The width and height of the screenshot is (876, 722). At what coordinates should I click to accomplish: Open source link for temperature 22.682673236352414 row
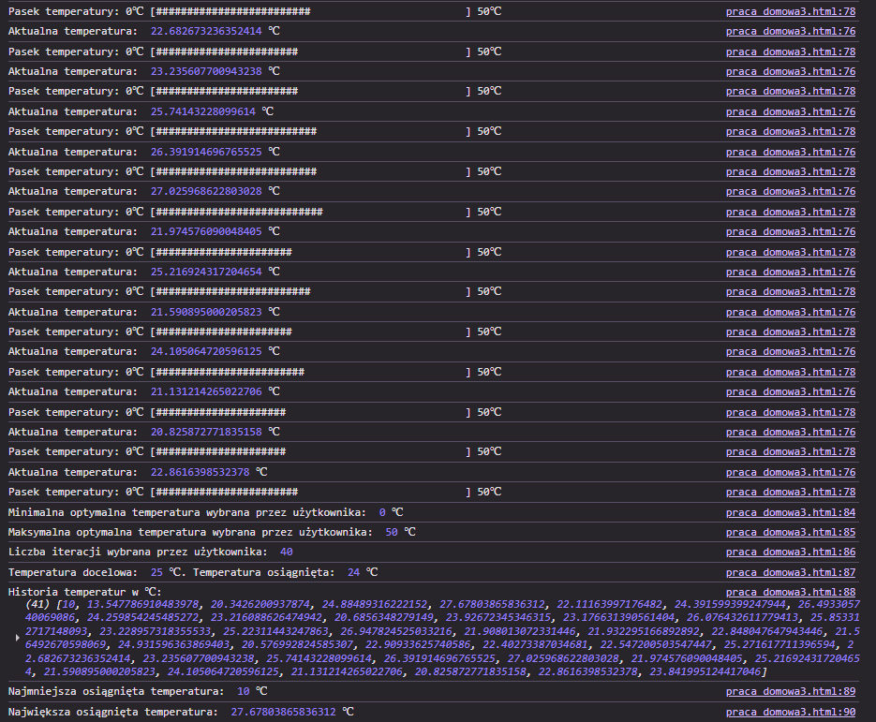(790, 31)
